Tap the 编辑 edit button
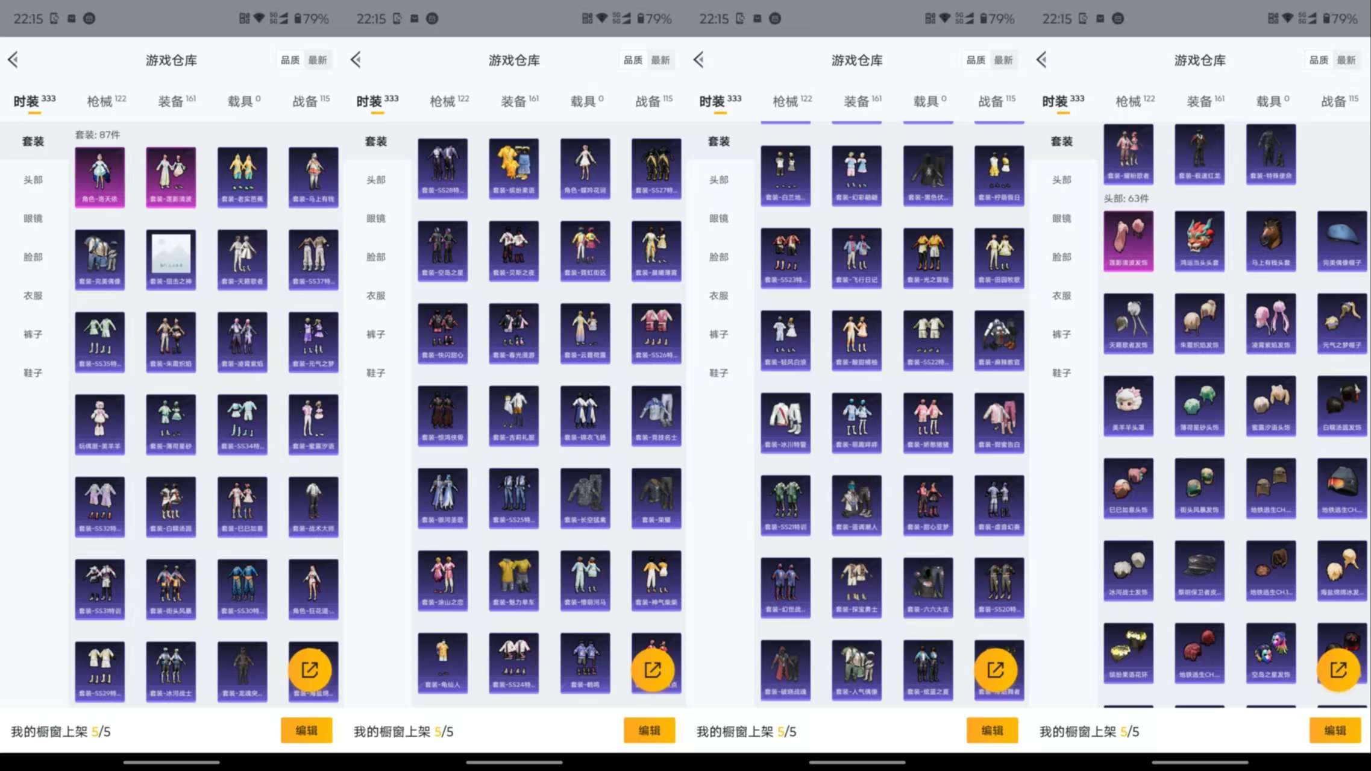Viewport: 1371px width, 771px height. [x=307, y=730]
